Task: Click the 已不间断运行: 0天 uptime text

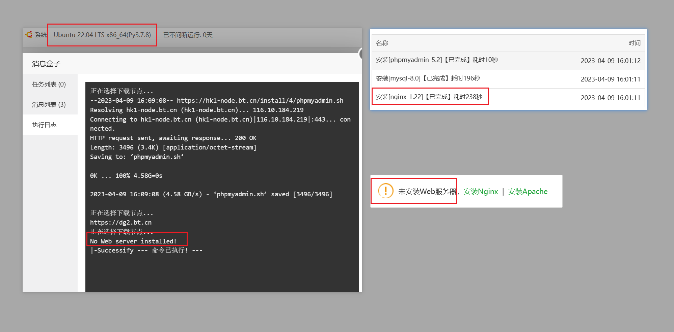Action: click(x=188, y=35)
